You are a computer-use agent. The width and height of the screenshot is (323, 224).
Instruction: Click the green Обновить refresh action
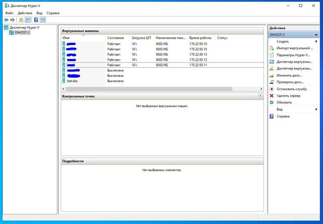284,103
